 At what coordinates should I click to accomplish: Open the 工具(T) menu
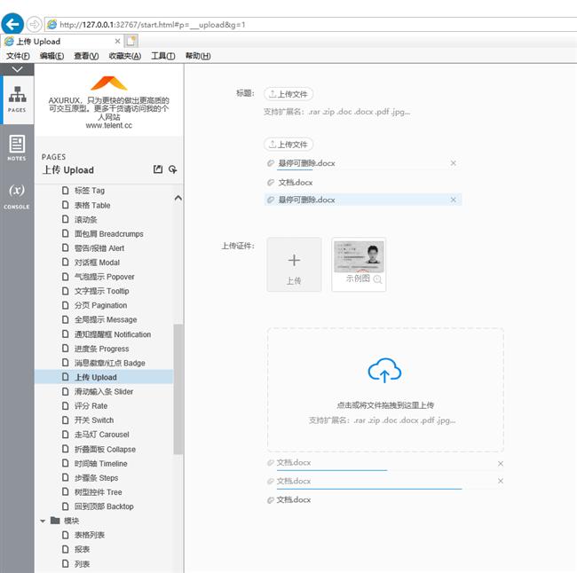coord(163,56)
